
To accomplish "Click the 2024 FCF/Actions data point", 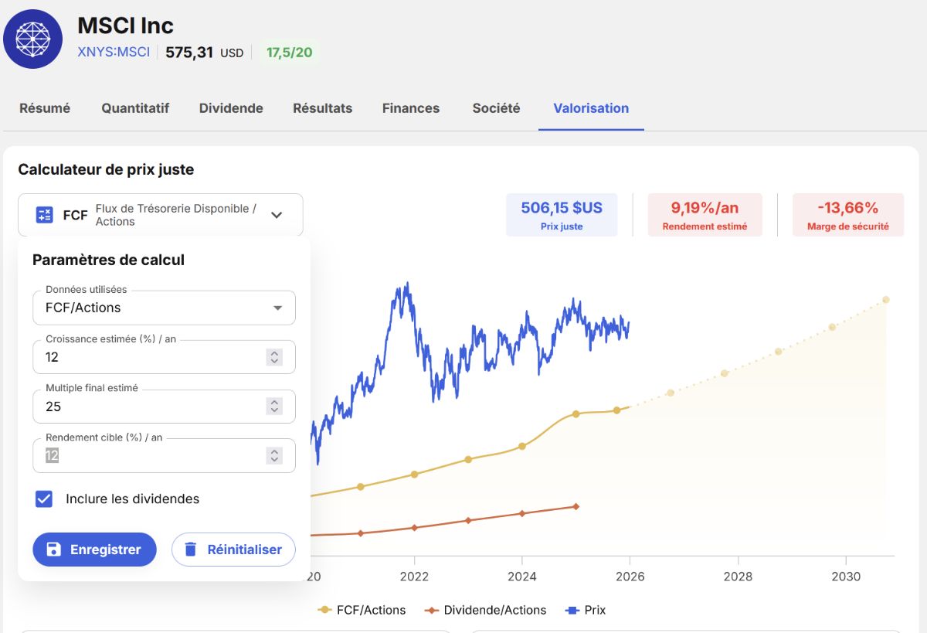I will pyautogui.click(x=522, y=446).
